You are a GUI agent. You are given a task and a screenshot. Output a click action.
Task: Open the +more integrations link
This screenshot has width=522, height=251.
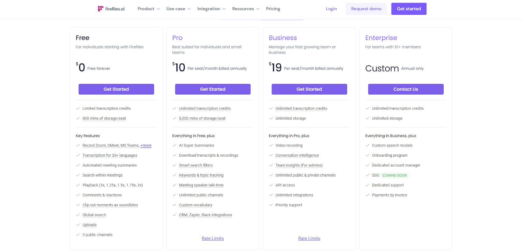[146, 146]
